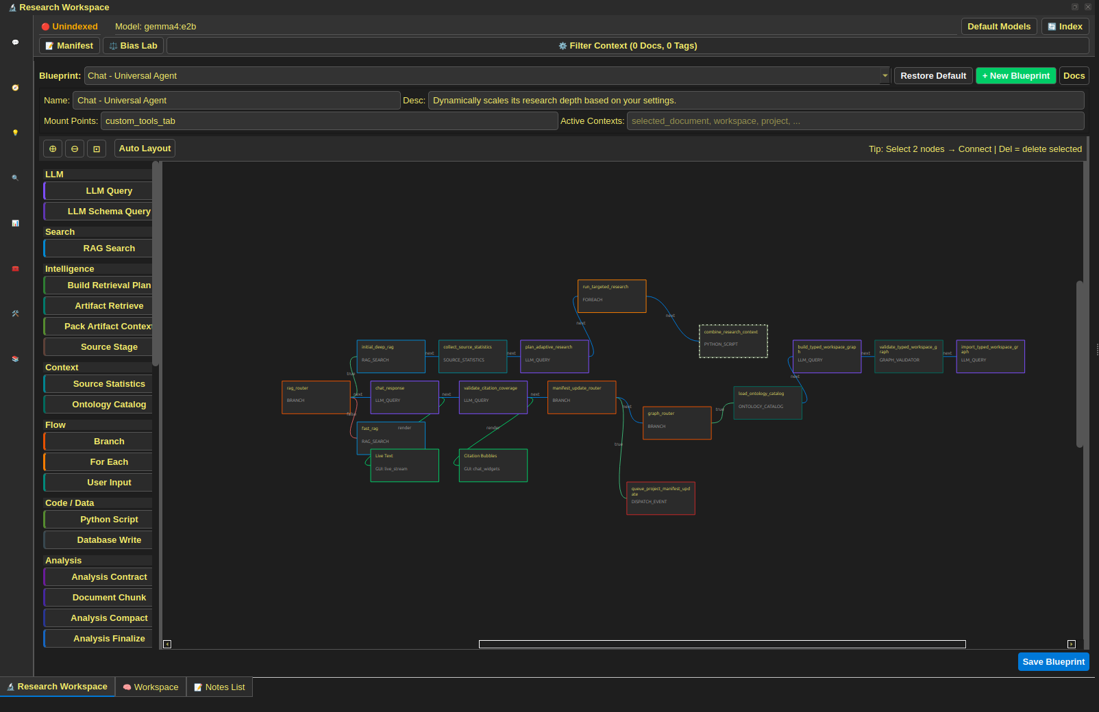This screenshot has height=712, width=1099.
Task: Open the bar chart sidebar icon
Action: [15, 223]
